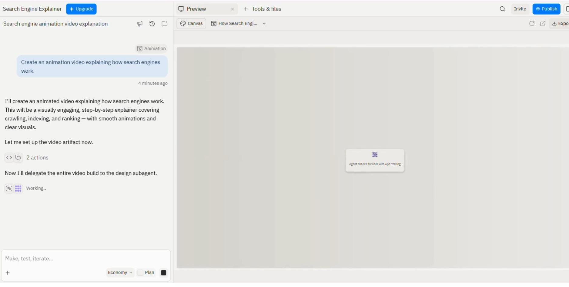569x287 pixels.
Task: Click the Upgrade button
Action: (81, 9)
